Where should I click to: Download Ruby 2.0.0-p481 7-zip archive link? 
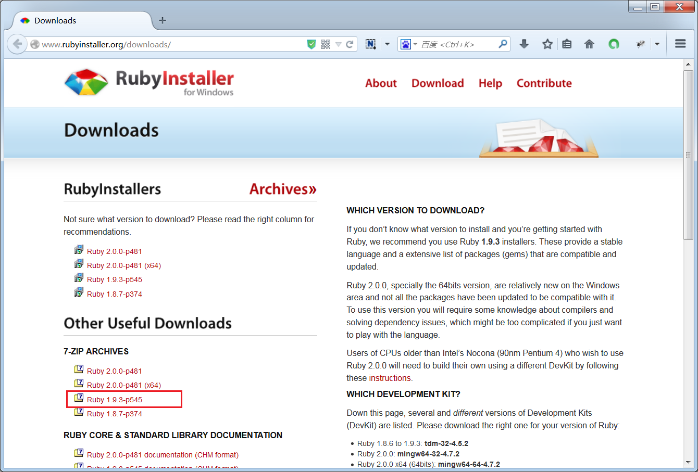(x=115, y=371)
